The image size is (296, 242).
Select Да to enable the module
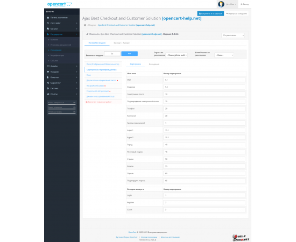[x=112, y=54]
